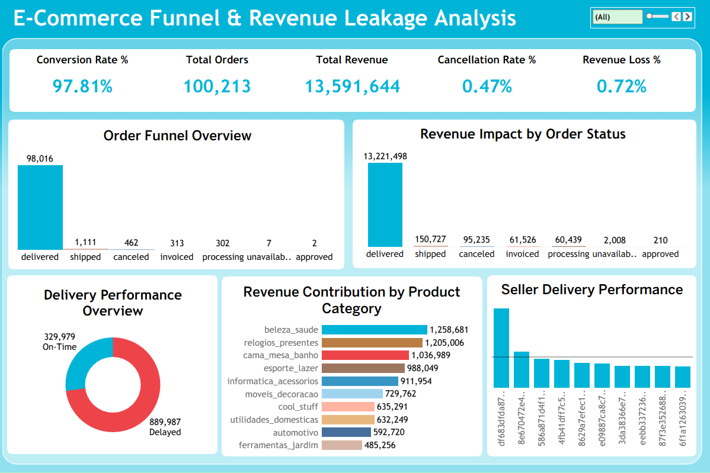The width and height of the screenshot is (710, 473).
Task: Click the 462 canceled orders label
Action: tap(132, 243)
